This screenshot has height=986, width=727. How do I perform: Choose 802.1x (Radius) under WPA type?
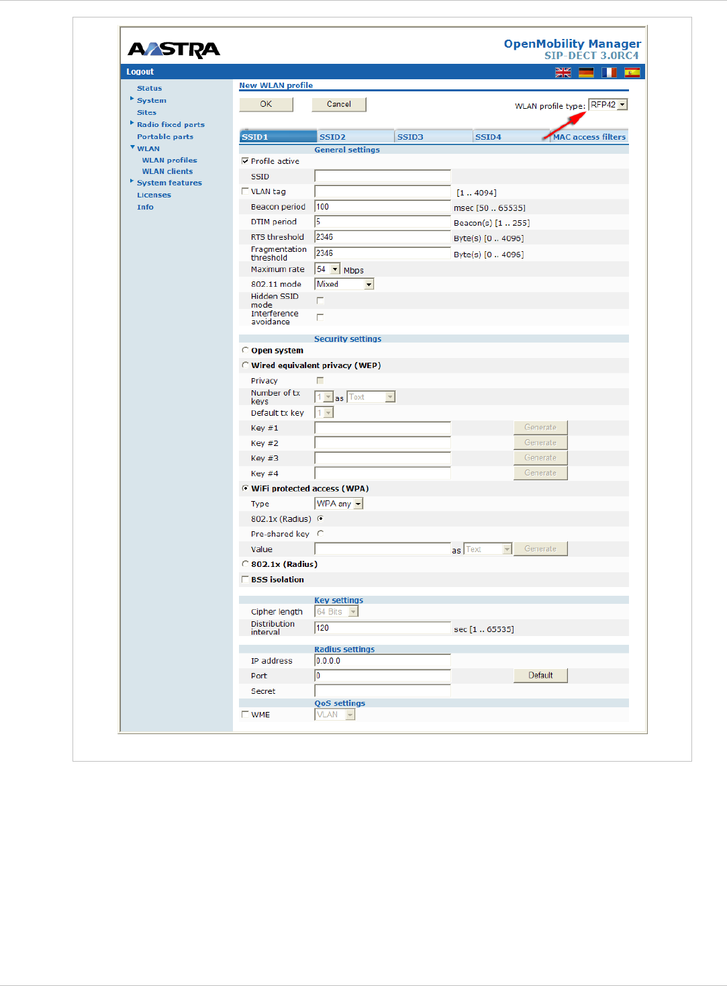pos(320,519)
